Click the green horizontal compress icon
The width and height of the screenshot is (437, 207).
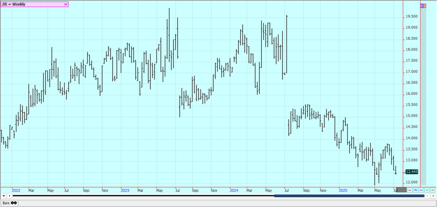pos(427,190)
